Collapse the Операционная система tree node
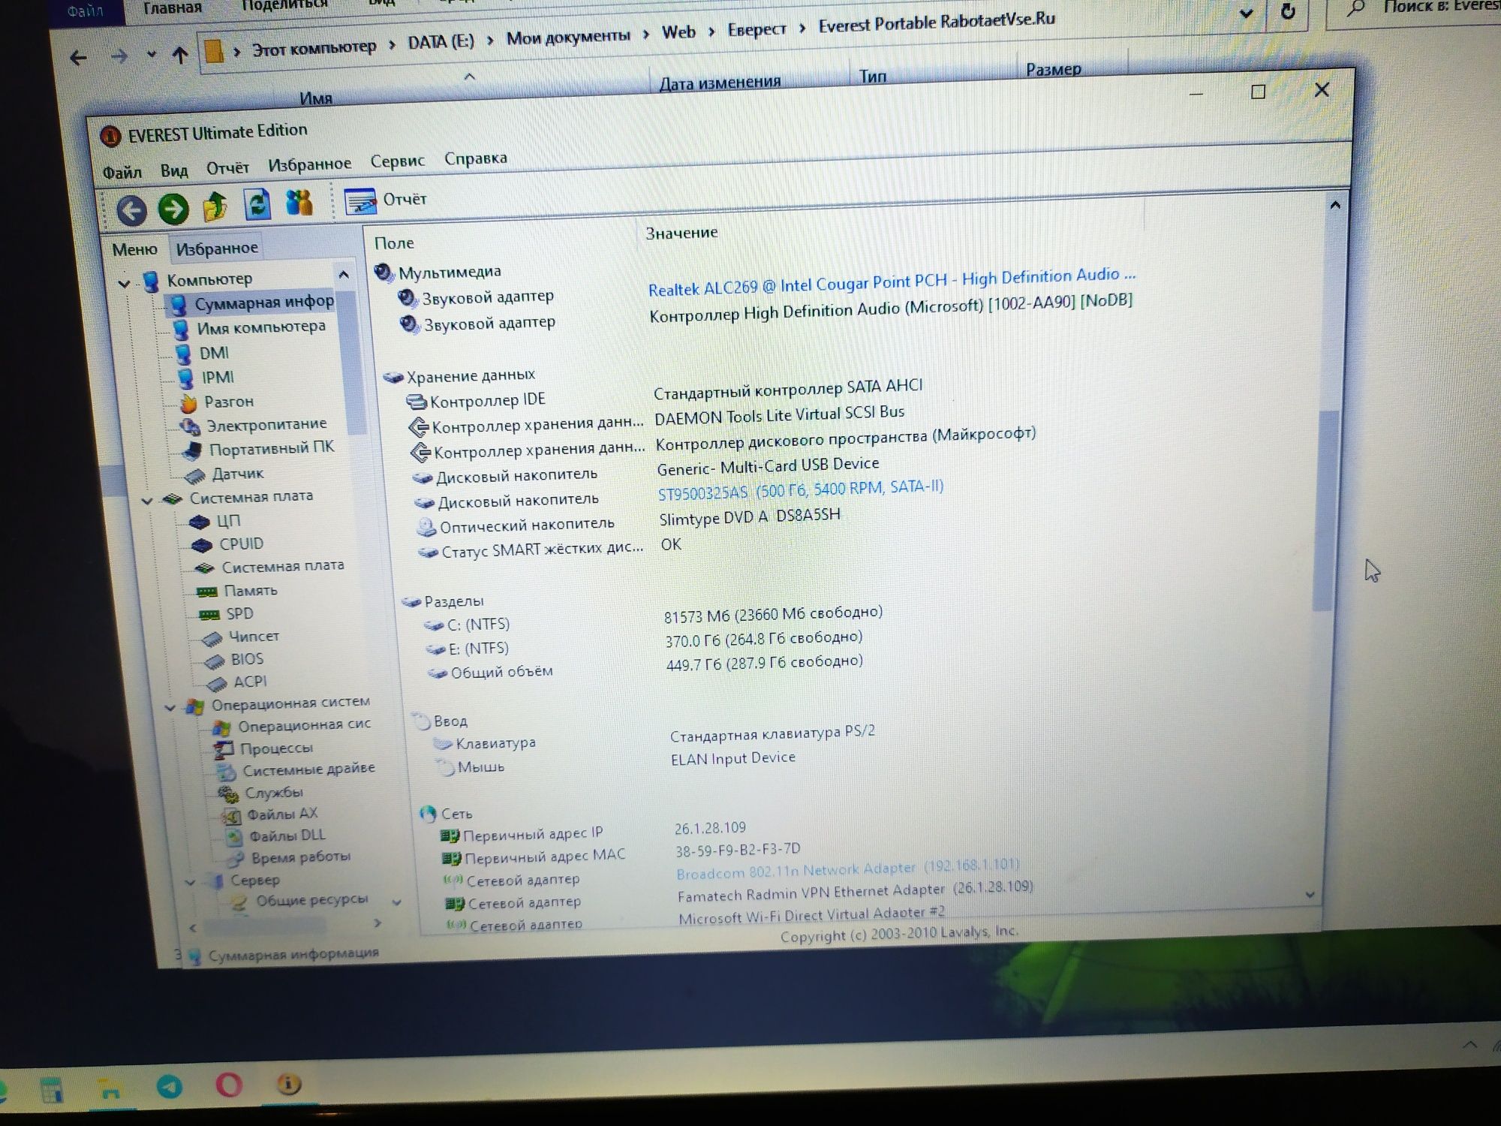The width and height of the screenshot is (1501, 1126). click(170, 707)
